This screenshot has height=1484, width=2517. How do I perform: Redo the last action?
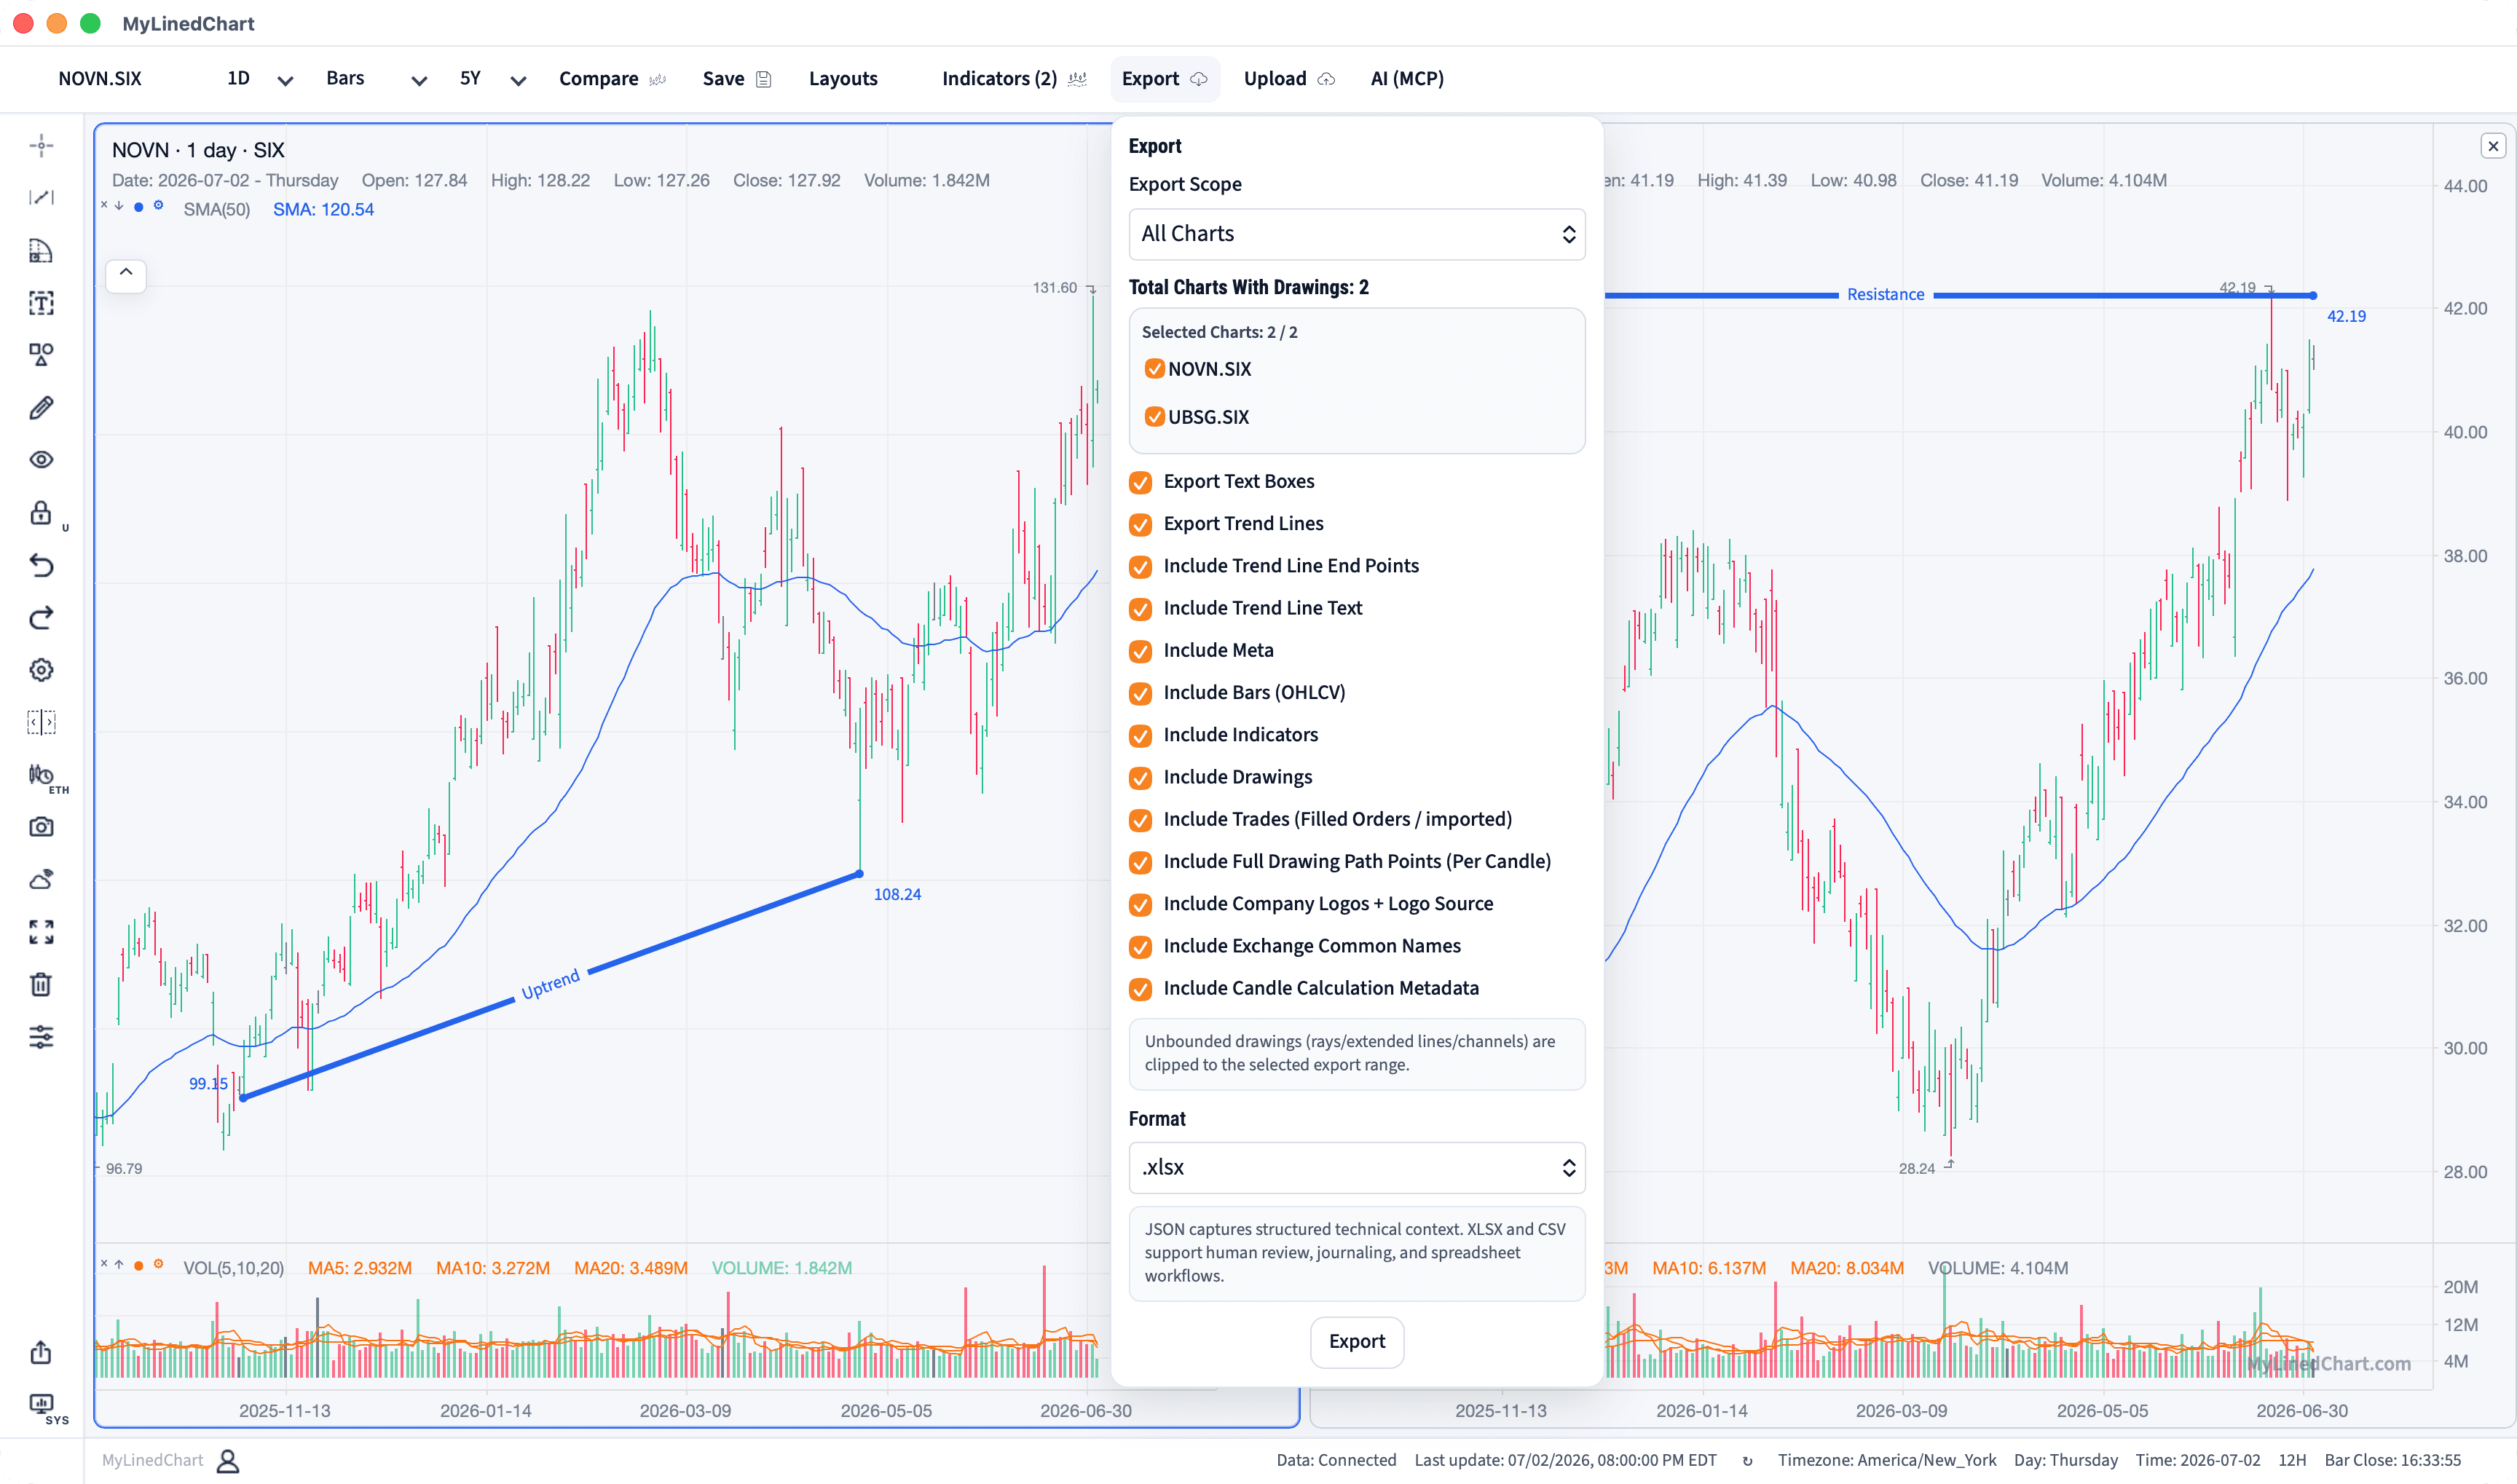(41, 618)
